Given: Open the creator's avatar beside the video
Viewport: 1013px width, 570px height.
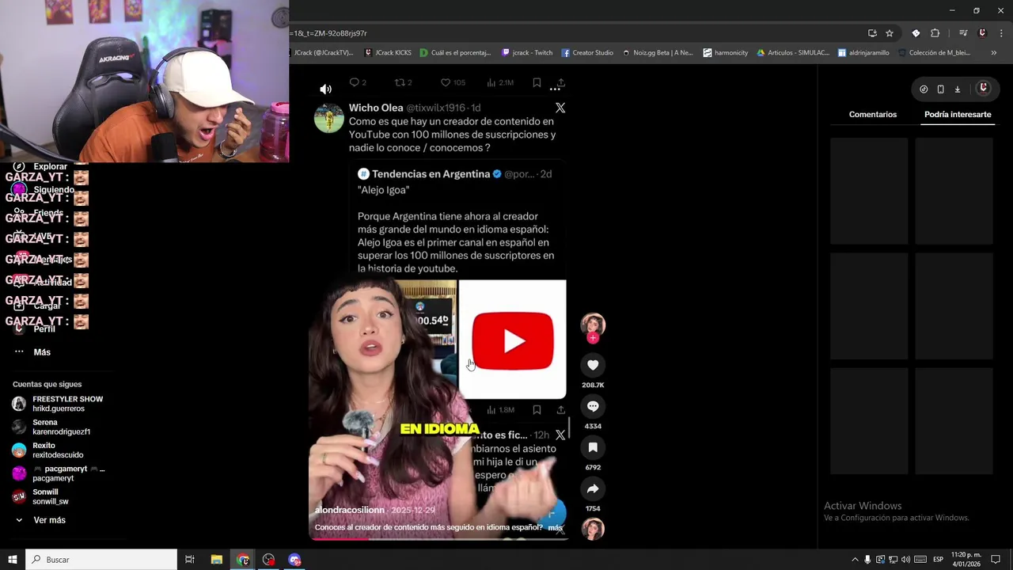Looking at the screenshot, I should click(x=593, y=324).
